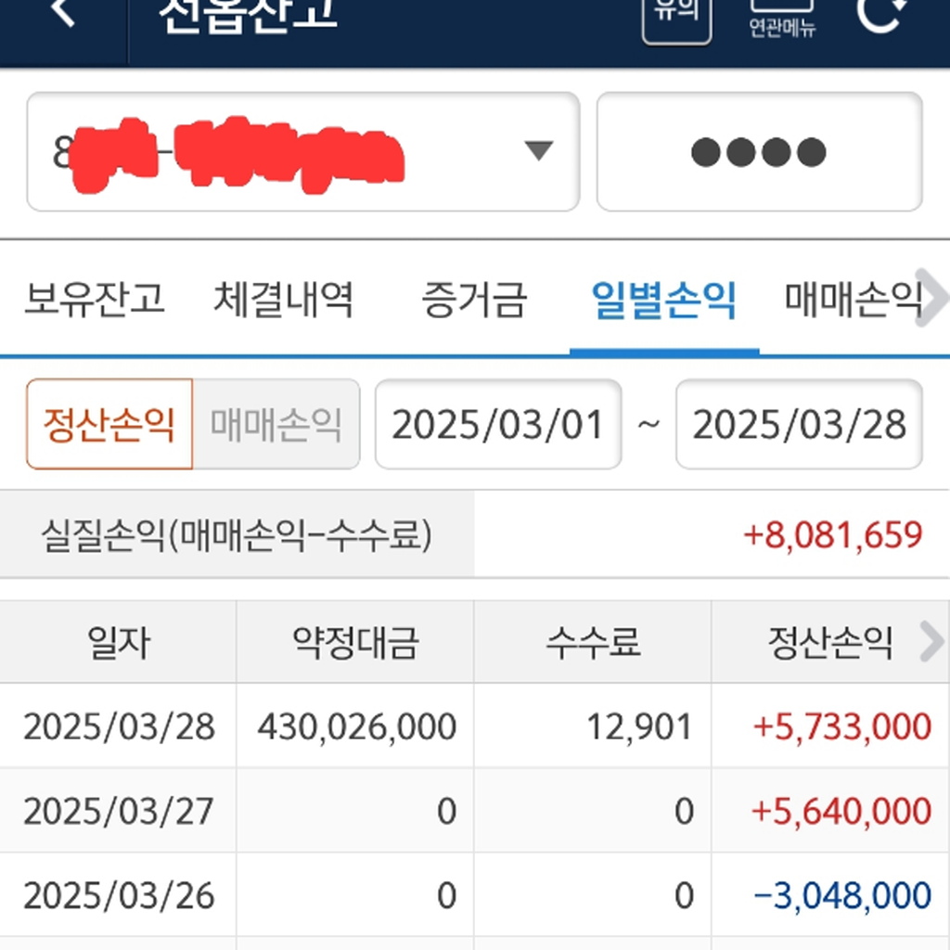This screenshot has width=950, height=950.
Task: Expand columns using arrow beside 정산손익 header
Action: pos(931,642)
